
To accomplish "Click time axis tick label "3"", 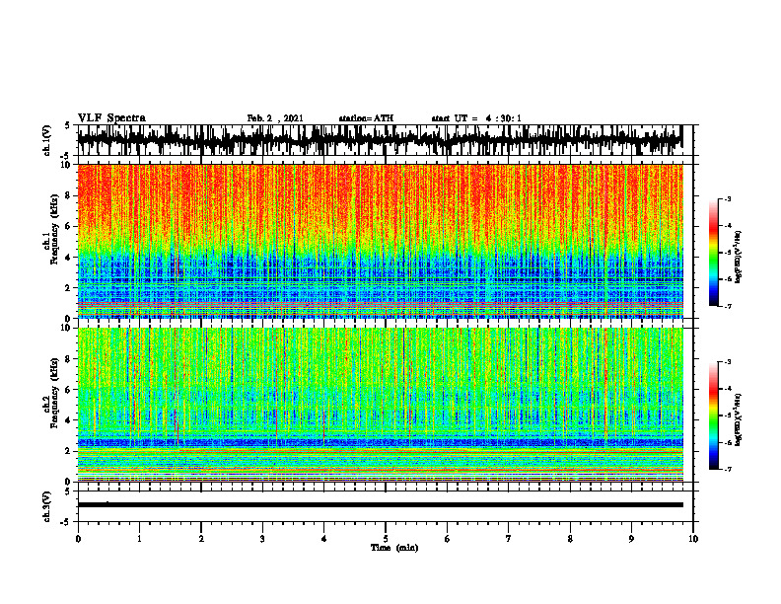I will [x=262, y=539].
